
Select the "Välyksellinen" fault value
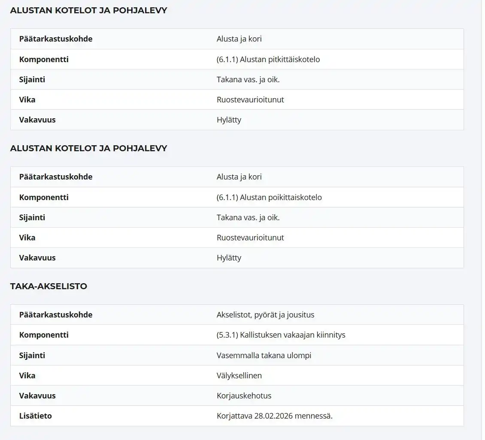(239, 376)
